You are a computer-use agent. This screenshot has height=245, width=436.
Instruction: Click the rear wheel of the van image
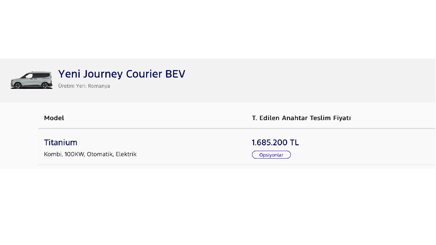pos(45,85)
